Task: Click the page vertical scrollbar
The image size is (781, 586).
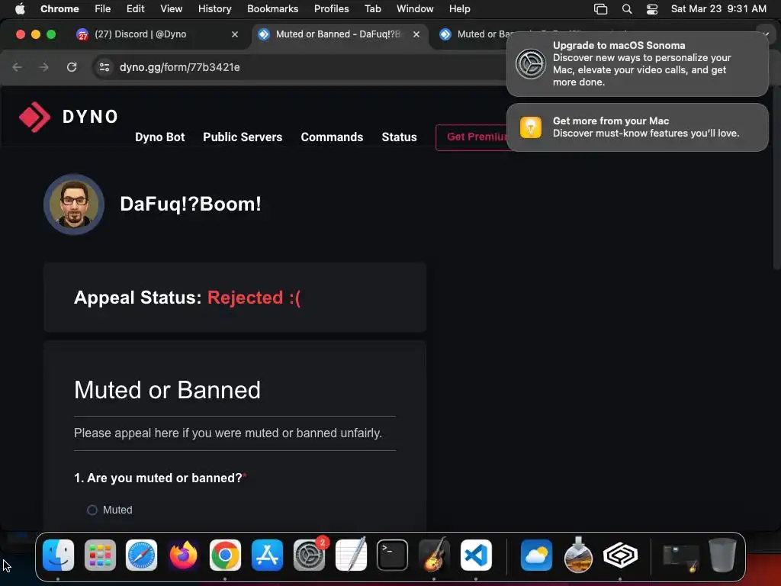Action: click(x=777, y=179)
